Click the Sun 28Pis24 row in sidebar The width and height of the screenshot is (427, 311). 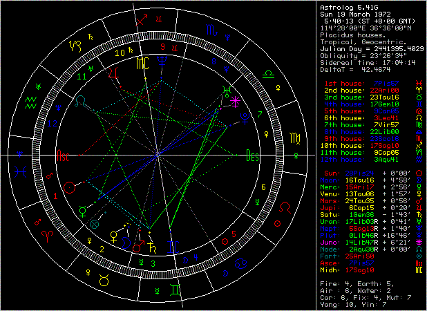click(x=373, y=173)
